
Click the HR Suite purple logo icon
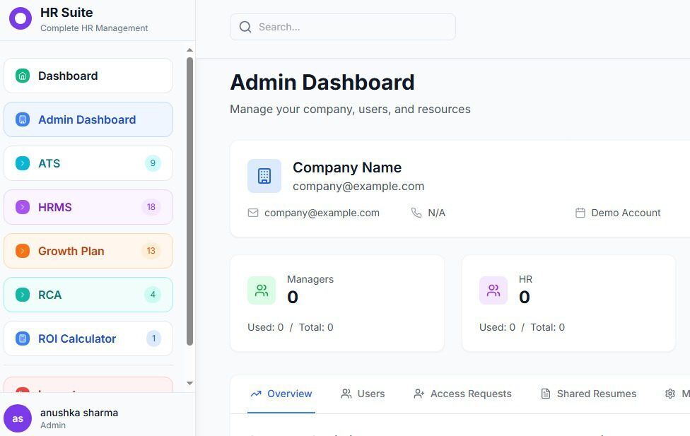tap(21, 18)
